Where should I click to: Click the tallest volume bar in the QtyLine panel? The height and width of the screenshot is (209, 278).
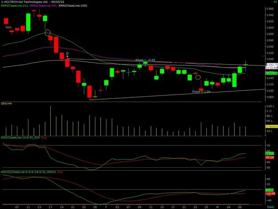coord(50,121)
